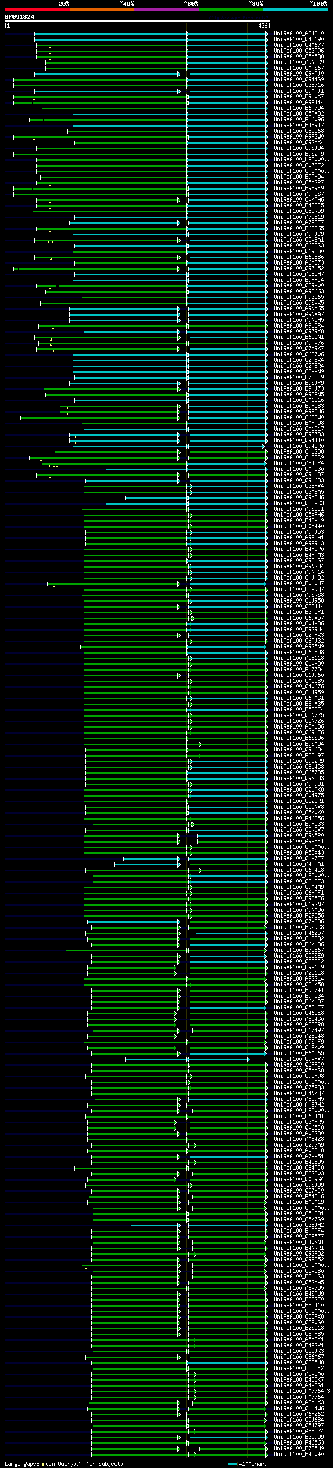The image size is (333, 1468).
Task: Click the UniRef100_Q8LET3 label
Action: point(299,882)
